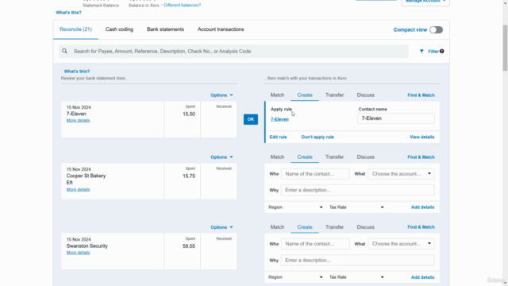Select Create tab for Swanston Security
Viewport: 508px width, 286px height.
pos(305,227)
